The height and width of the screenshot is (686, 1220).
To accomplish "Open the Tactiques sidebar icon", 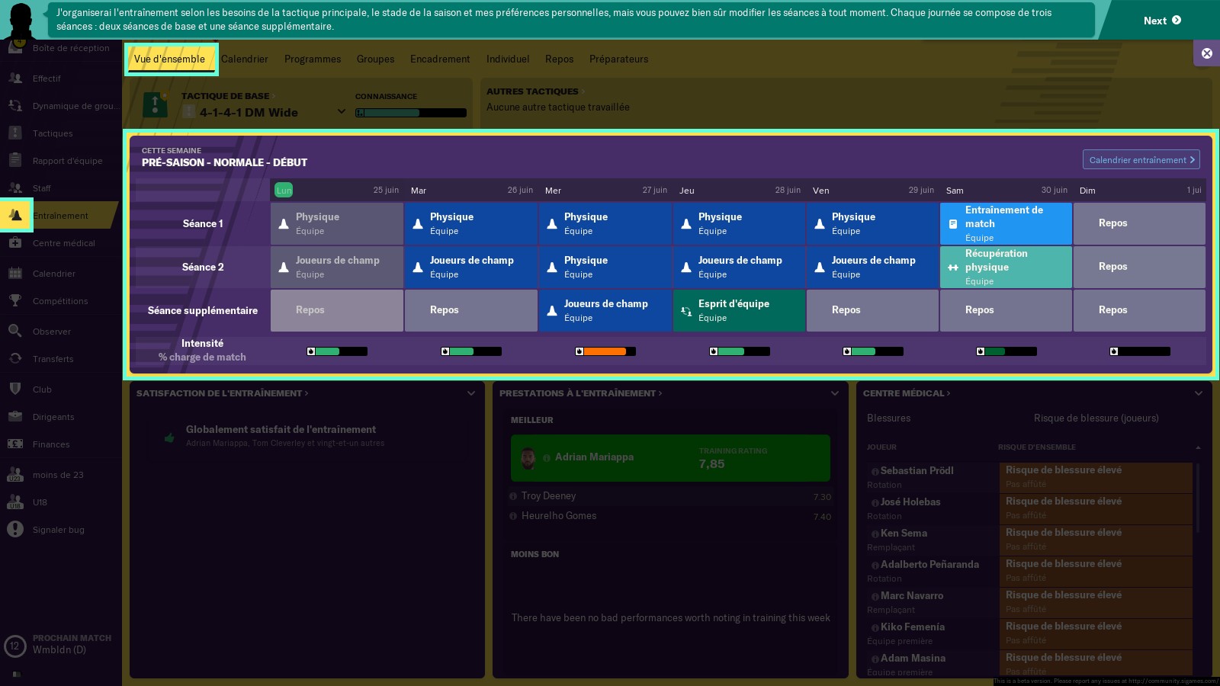I will tap(15, 133).
